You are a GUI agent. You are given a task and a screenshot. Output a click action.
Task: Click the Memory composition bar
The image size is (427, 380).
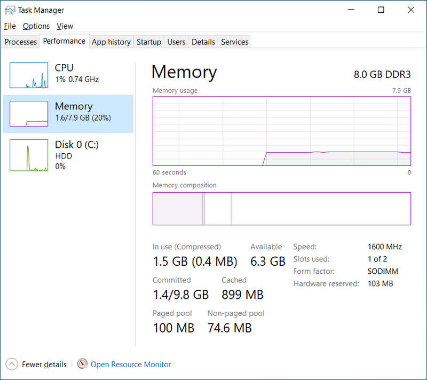point(282,209)
